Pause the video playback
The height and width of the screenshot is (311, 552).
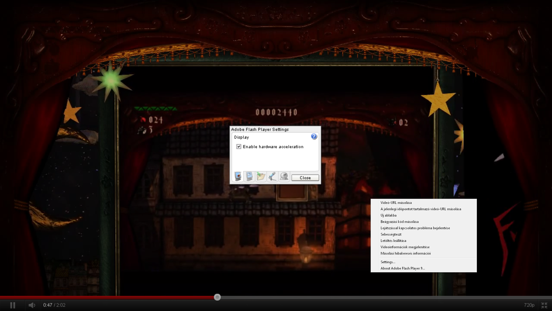tap(13, 305)
